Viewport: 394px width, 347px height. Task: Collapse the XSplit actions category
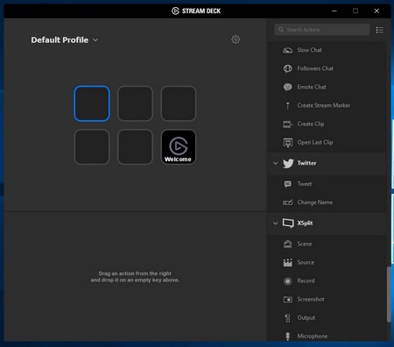coord(275,223)
